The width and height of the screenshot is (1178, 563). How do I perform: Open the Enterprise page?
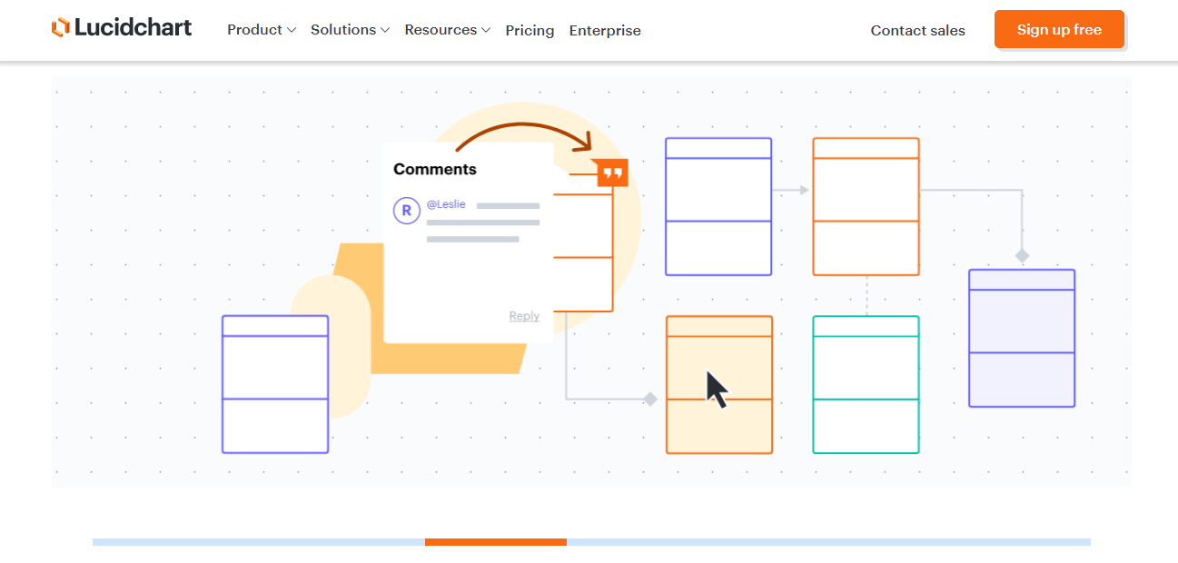(605, 30)
